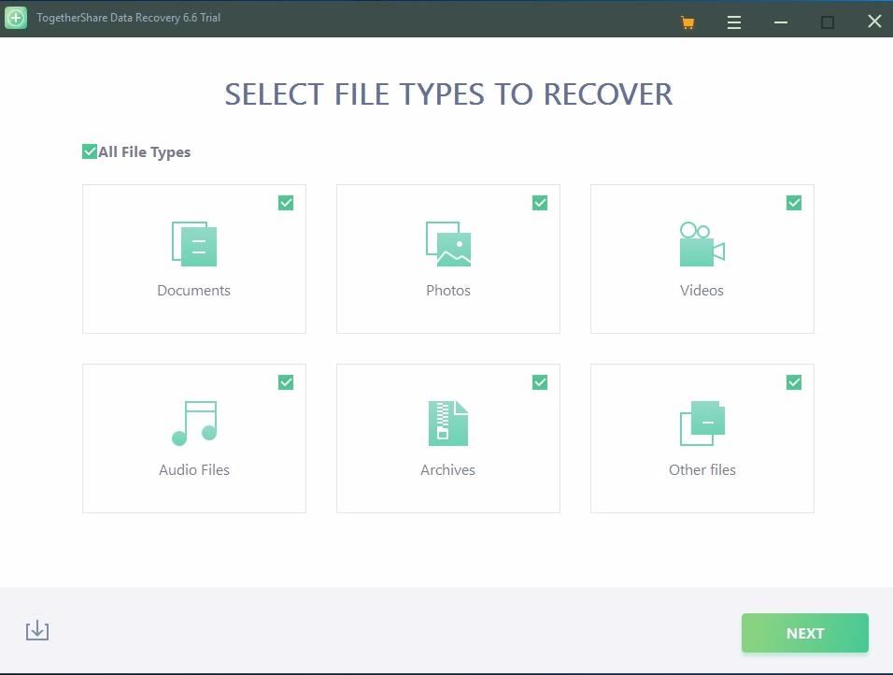Viewport: 893px width, 675px height.
Task: Uncheck the All File Types checkbox
Action: point(90,151)
